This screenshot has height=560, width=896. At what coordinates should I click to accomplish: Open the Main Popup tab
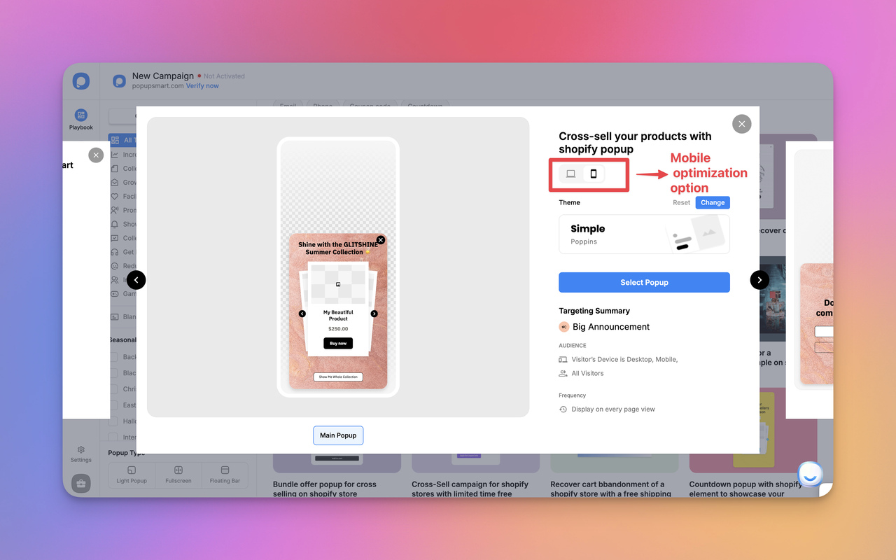338,435
